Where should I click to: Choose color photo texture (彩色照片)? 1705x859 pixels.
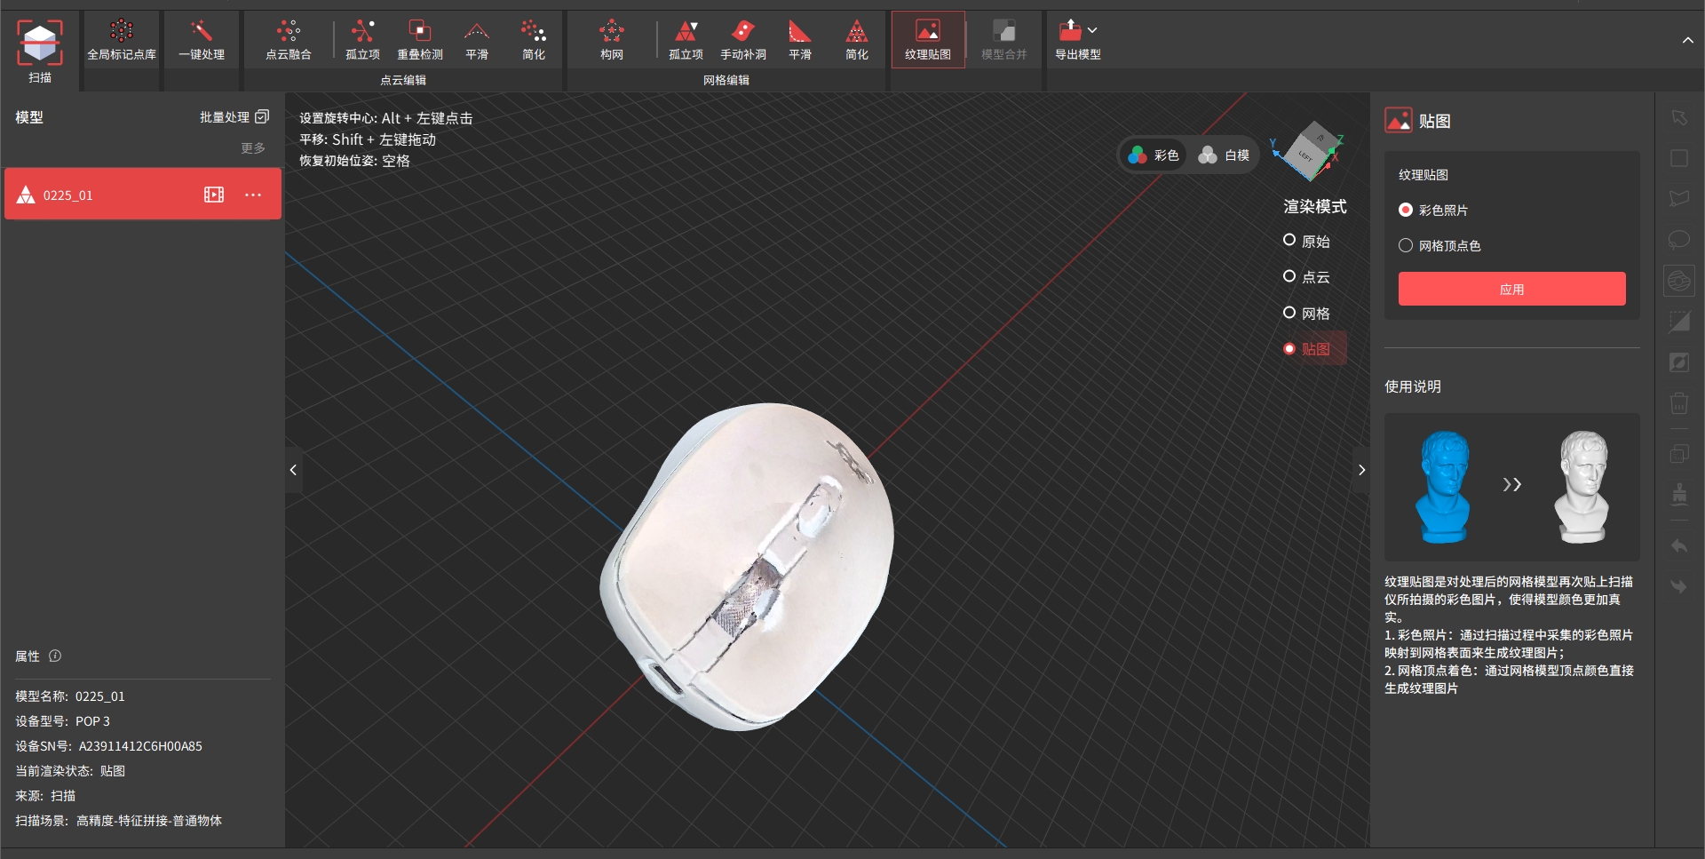point(1433,211)
